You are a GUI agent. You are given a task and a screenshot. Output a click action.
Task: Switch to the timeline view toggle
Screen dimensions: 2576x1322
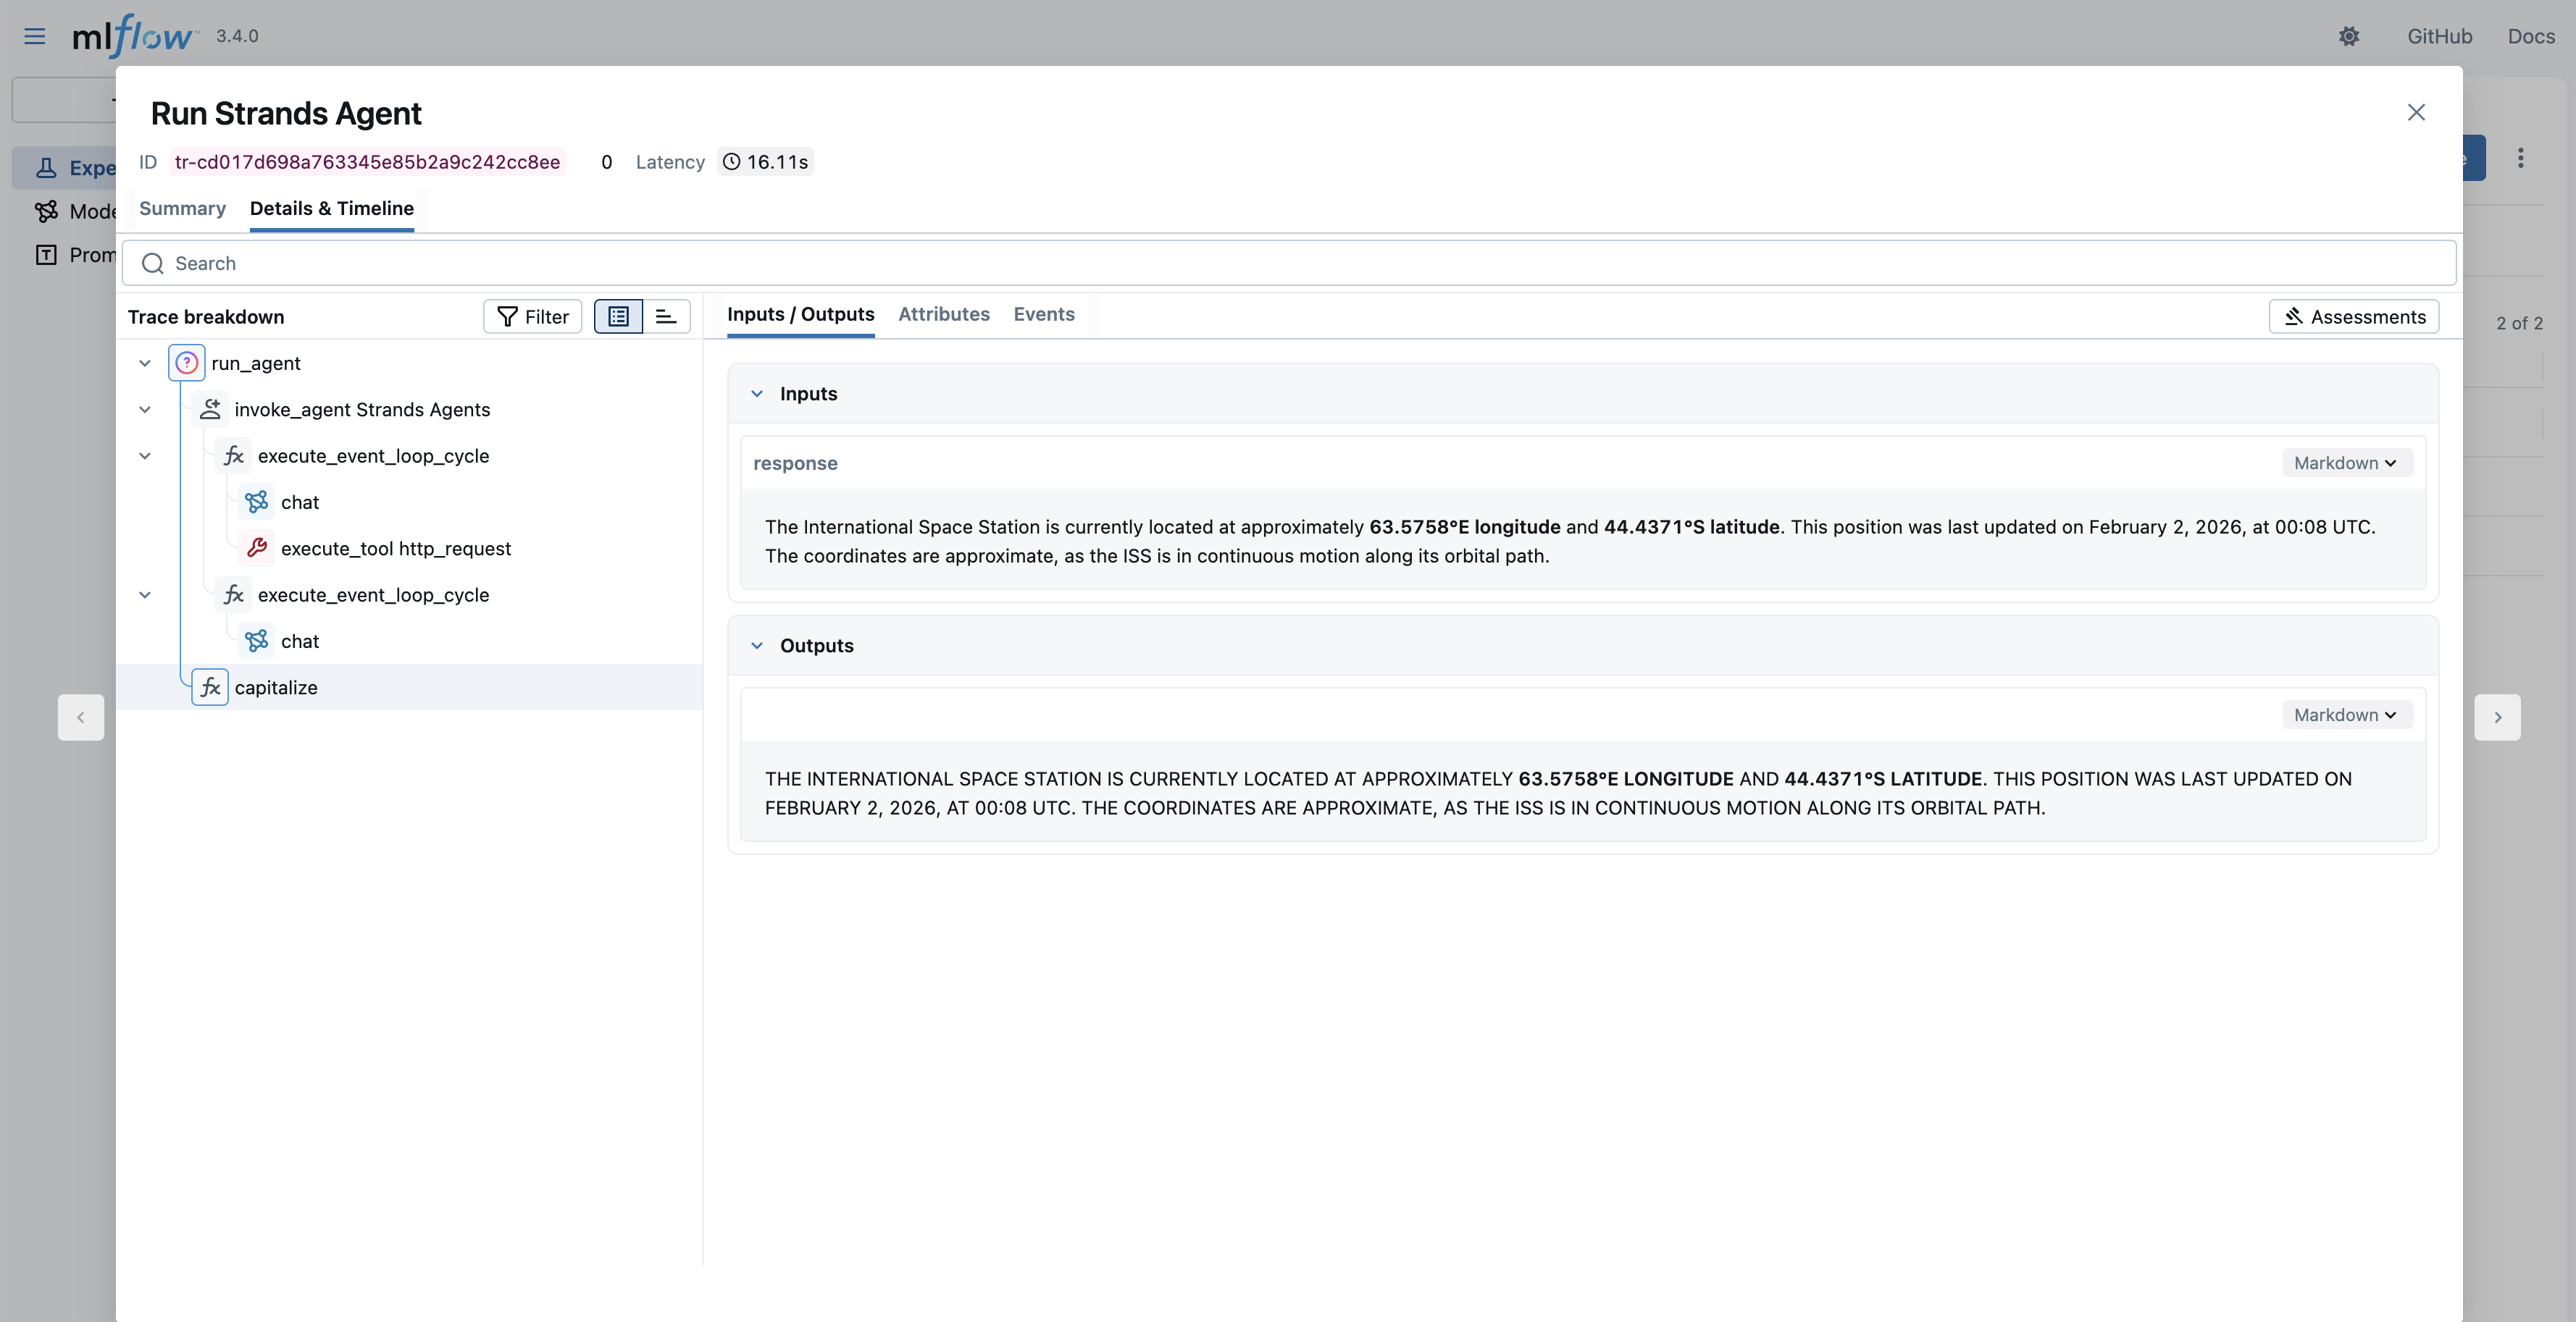coord(666,316)
